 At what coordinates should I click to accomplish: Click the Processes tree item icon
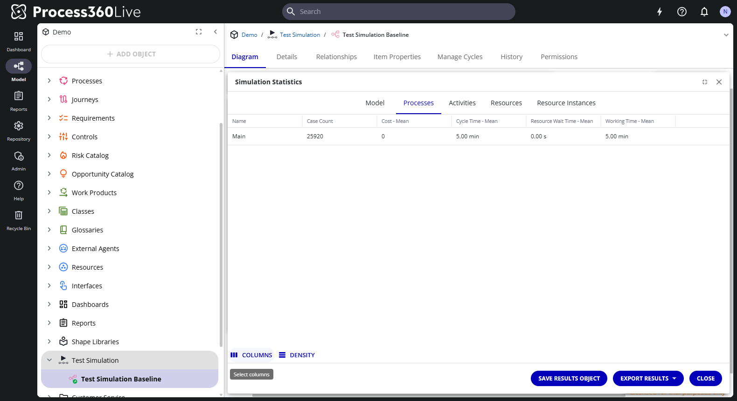pyautogui.click(x=63, y=81)
